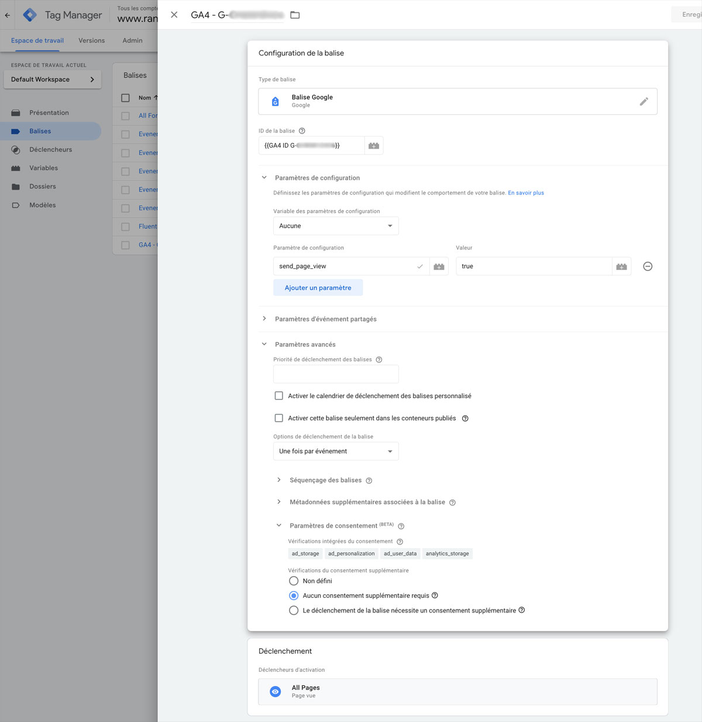Image resolution: width=702 pixels, height=722 pixels.
Task: Click the Modèles sidebar icon
Action: (16, 206)
